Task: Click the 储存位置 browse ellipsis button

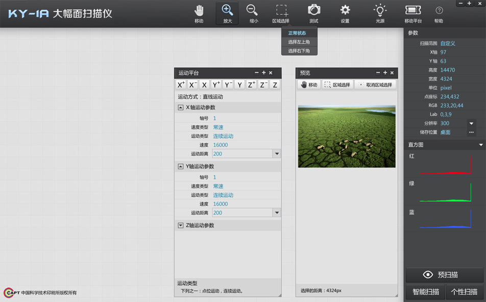Action: tap(471, 132)
